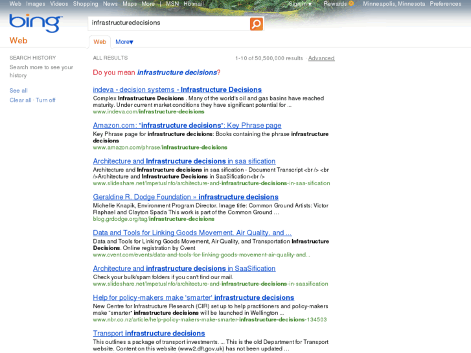The height and width of the screenshot is (353, 471).
Task: Open the Sign in dropdown
Action: (300, 4)
